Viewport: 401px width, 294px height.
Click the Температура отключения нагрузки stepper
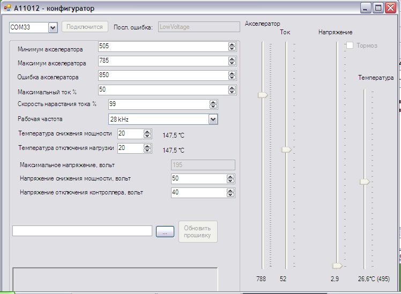(x=147, y=148)
